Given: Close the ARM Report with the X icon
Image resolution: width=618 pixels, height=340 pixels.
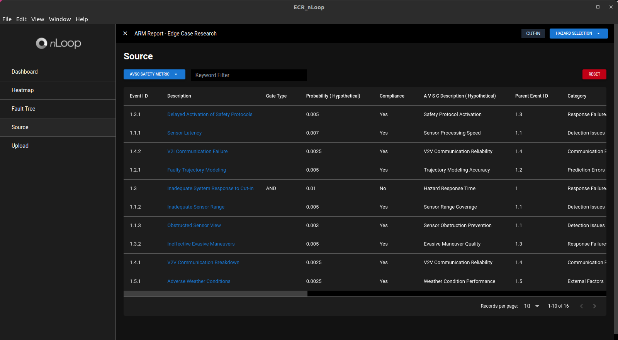Looking at the screenshot, I should point(125,34).
